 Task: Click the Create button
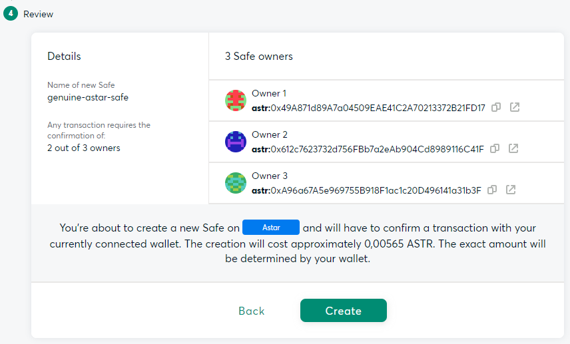pos(343,311)
